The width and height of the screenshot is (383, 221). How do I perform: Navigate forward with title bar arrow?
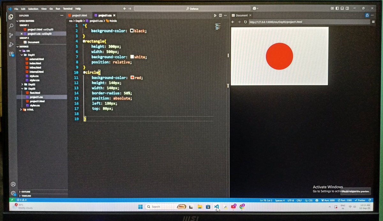(130, 9)
